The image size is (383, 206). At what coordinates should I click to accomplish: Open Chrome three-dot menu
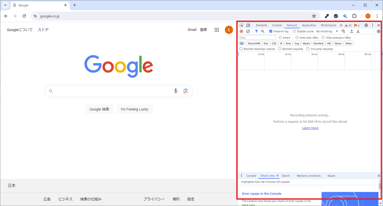click(377, 16)
